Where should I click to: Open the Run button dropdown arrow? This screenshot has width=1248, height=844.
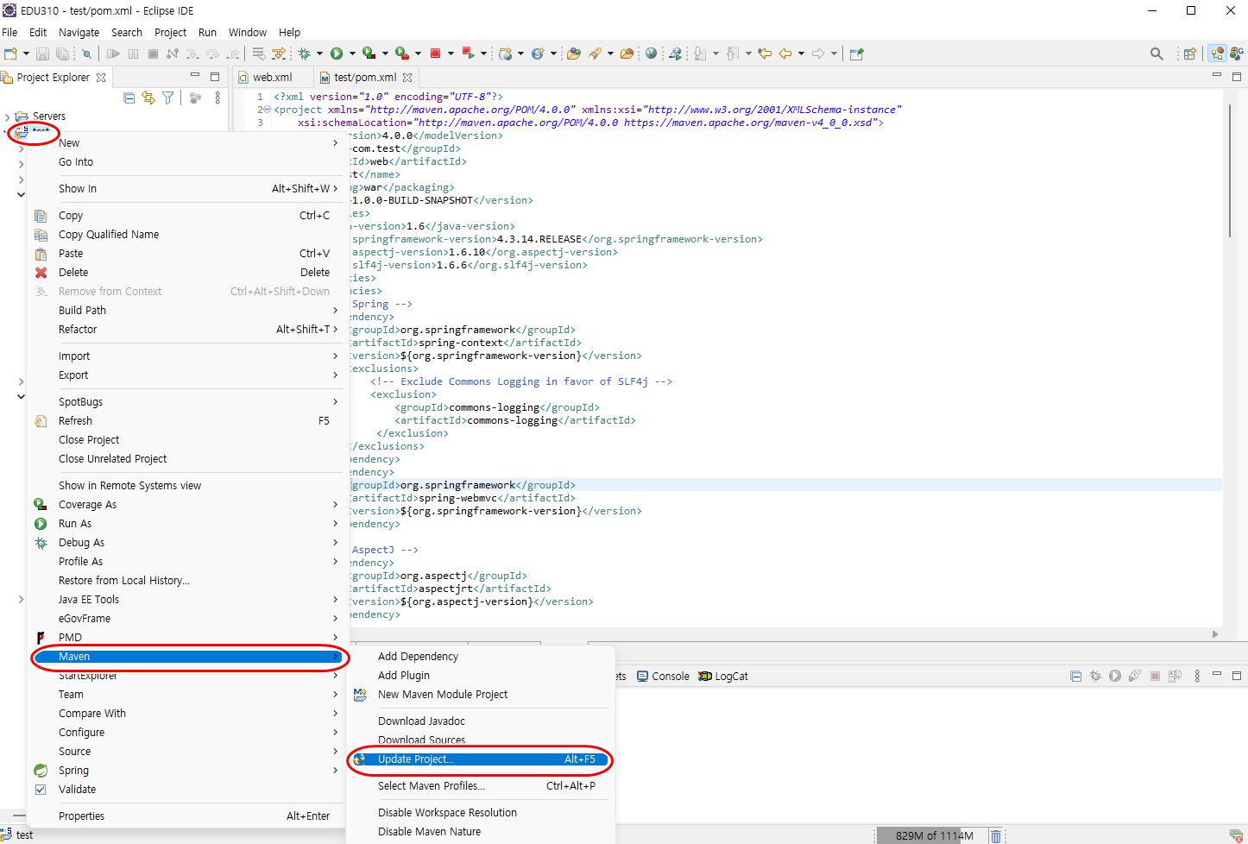tap(352, 54)
